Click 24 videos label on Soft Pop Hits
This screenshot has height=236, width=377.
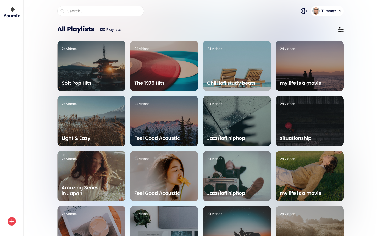(x=69, y=49)
